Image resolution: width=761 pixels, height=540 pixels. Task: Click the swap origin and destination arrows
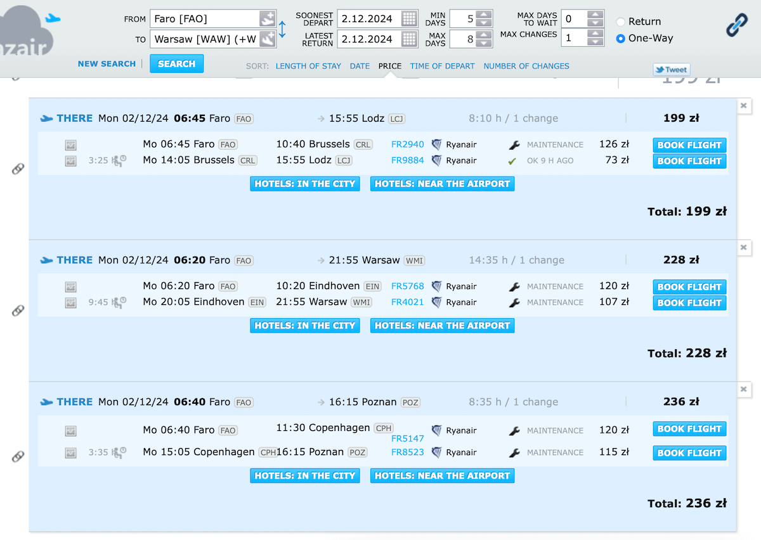tap(283, 29)
